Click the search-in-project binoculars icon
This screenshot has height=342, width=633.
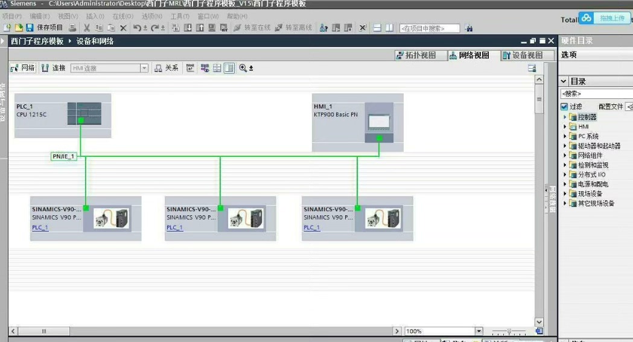click(468, 28)
